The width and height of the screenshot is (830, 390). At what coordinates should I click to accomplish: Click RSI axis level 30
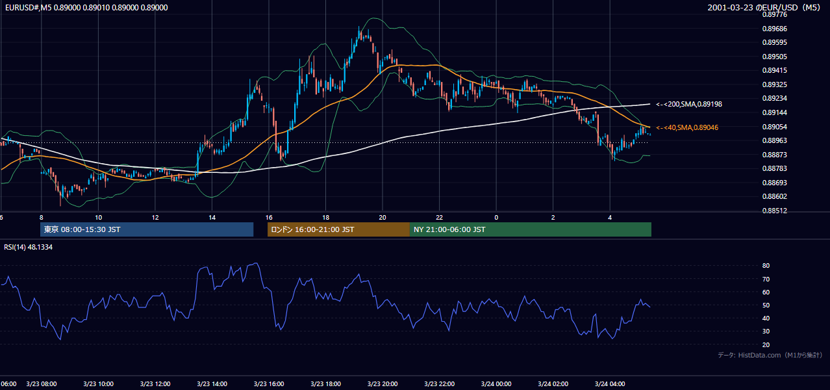click(x=766, y=331)
